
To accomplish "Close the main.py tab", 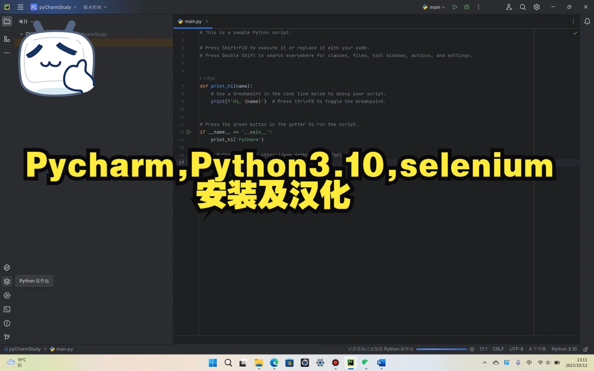I will click(207, 21).
